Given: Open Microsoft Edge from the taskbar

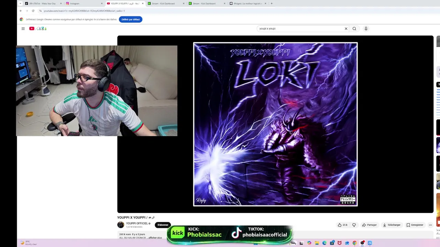Looking at the screenshot, I should pyautogui.click(x=324, y=243).
